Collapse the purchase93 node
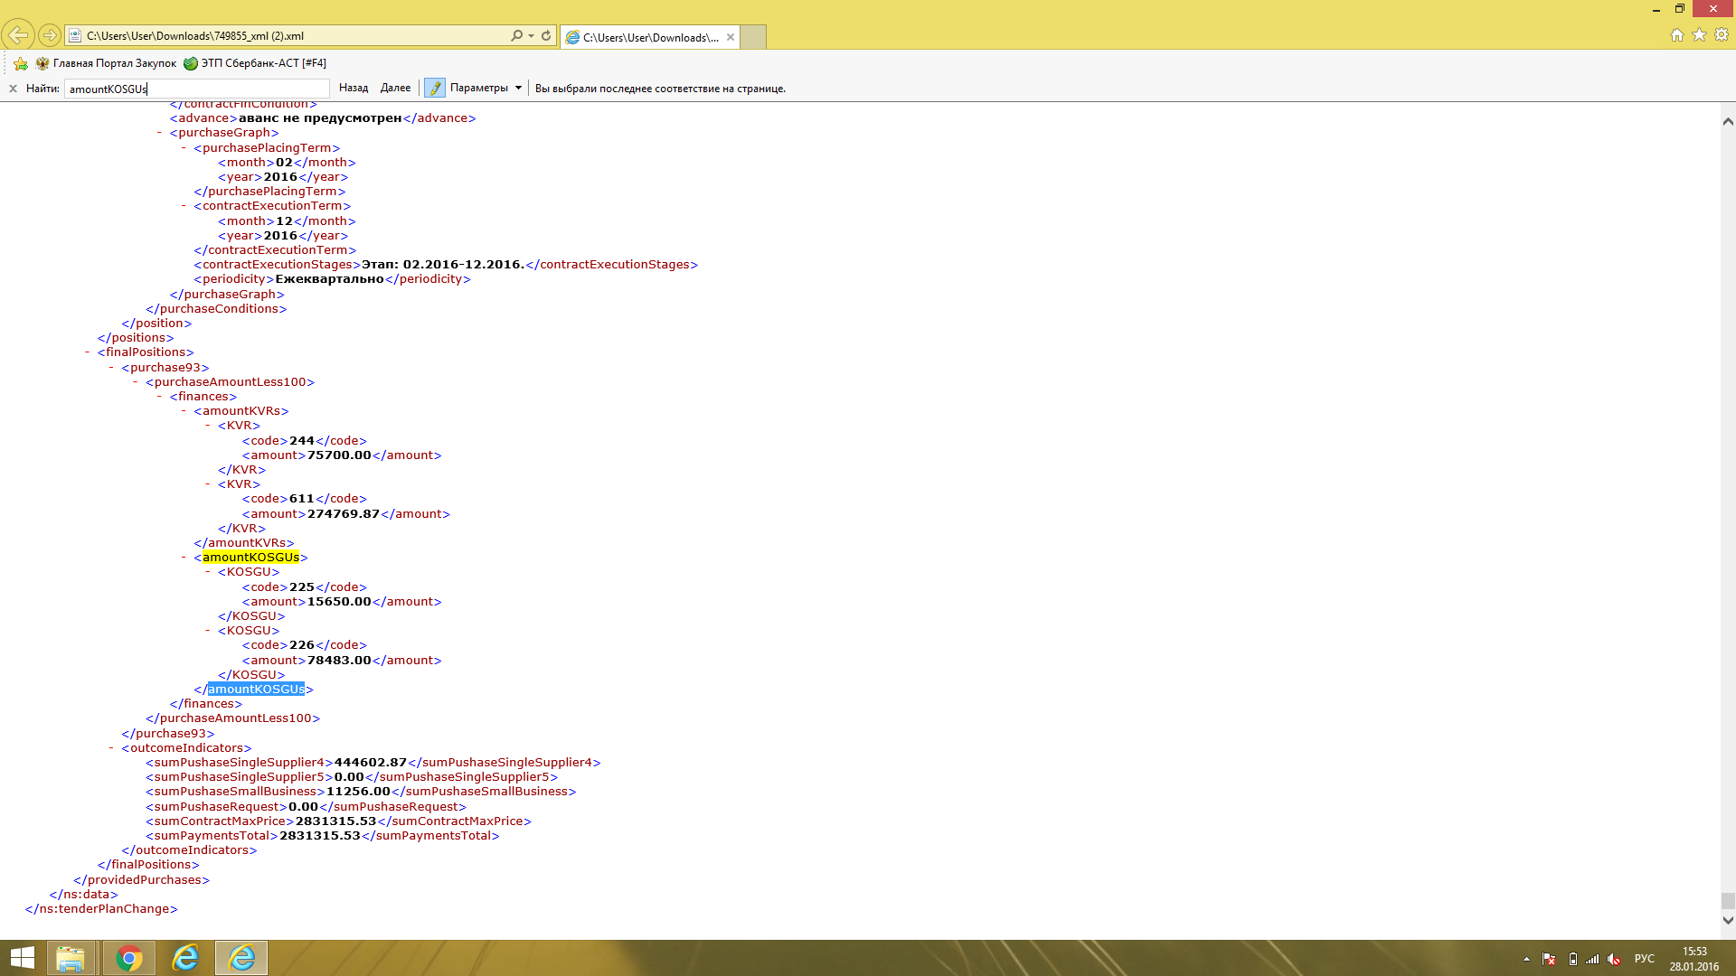Image resolution: width=1736 pixels, height=976 pixels. coord(111,368)
